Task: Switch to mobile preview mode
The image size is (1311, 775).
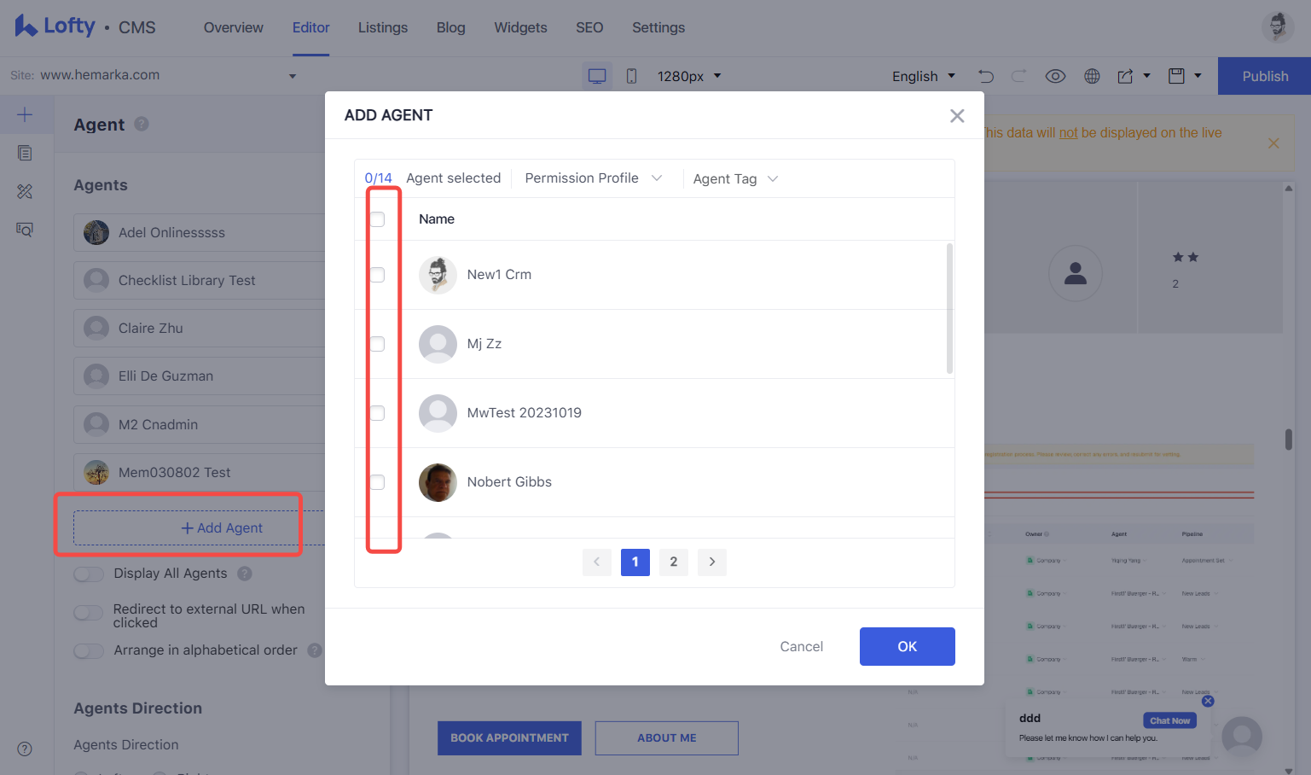Action: tap(631, 76)
